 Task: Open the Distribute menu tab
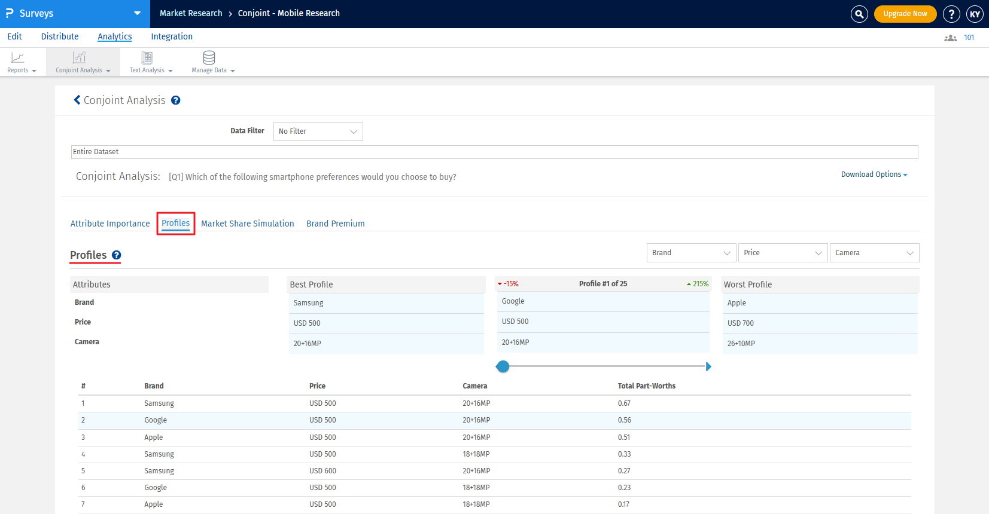pyautogui.click(x=60, y=36)
